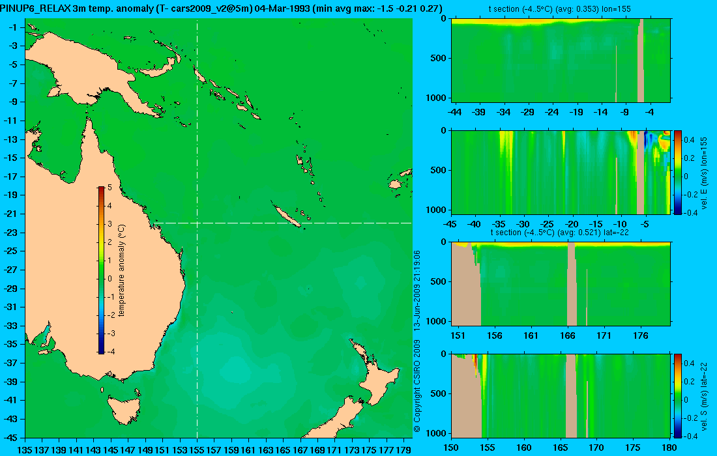The height and width of the screenshot is (456, 717).
Task: Click the "-1" tick on the map latitude axis
Action: coord(13,27)
